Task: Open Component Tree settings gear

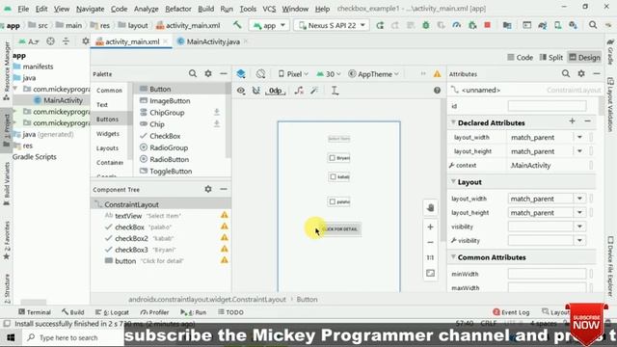Action: point(208,189)
